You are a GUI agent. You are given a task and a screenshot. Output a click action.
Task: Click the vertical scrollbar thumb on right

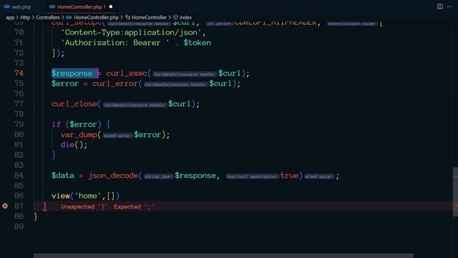point(455,192)
